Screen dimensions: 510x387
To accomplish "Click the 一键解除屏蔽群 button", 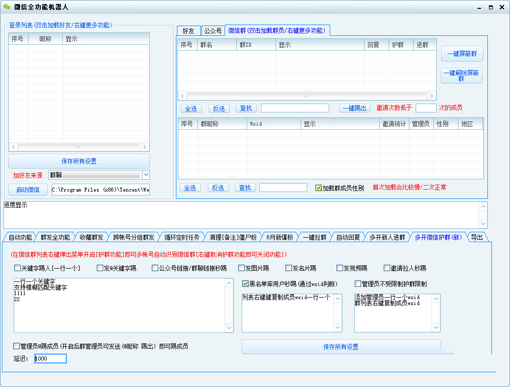I will point(461,76).
